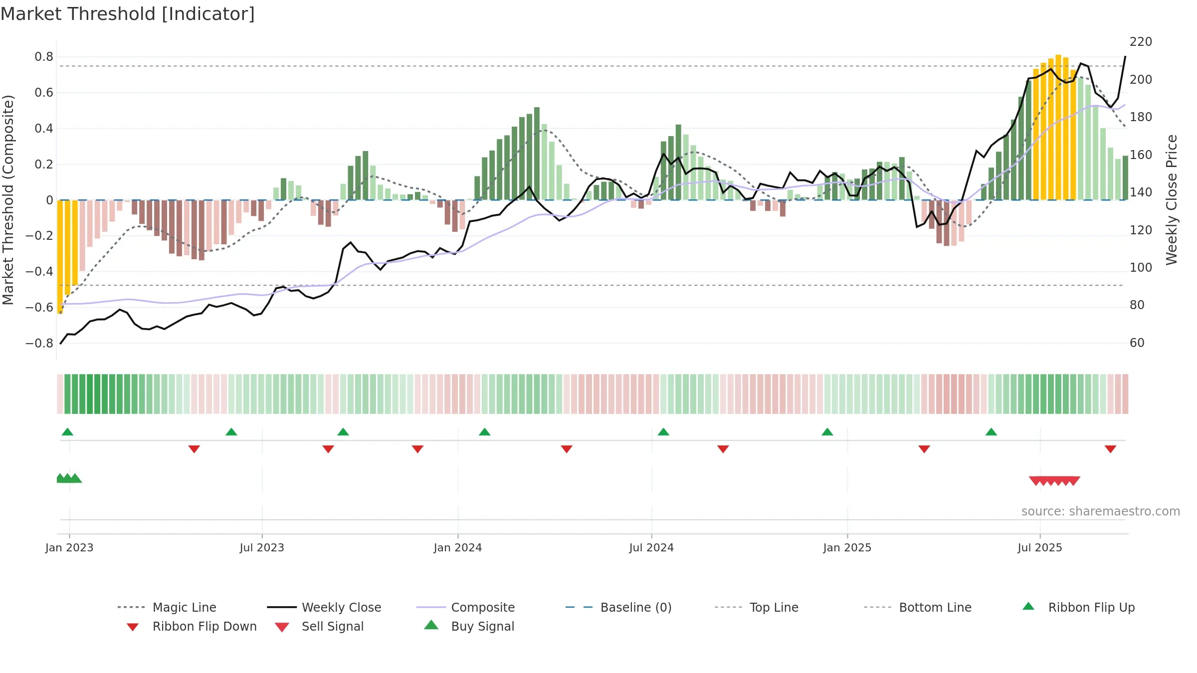This screenshot has height=673, width=1197.
Task: Toggle the Ribbon Flip Down legend entry
Action: pos(192,626)
